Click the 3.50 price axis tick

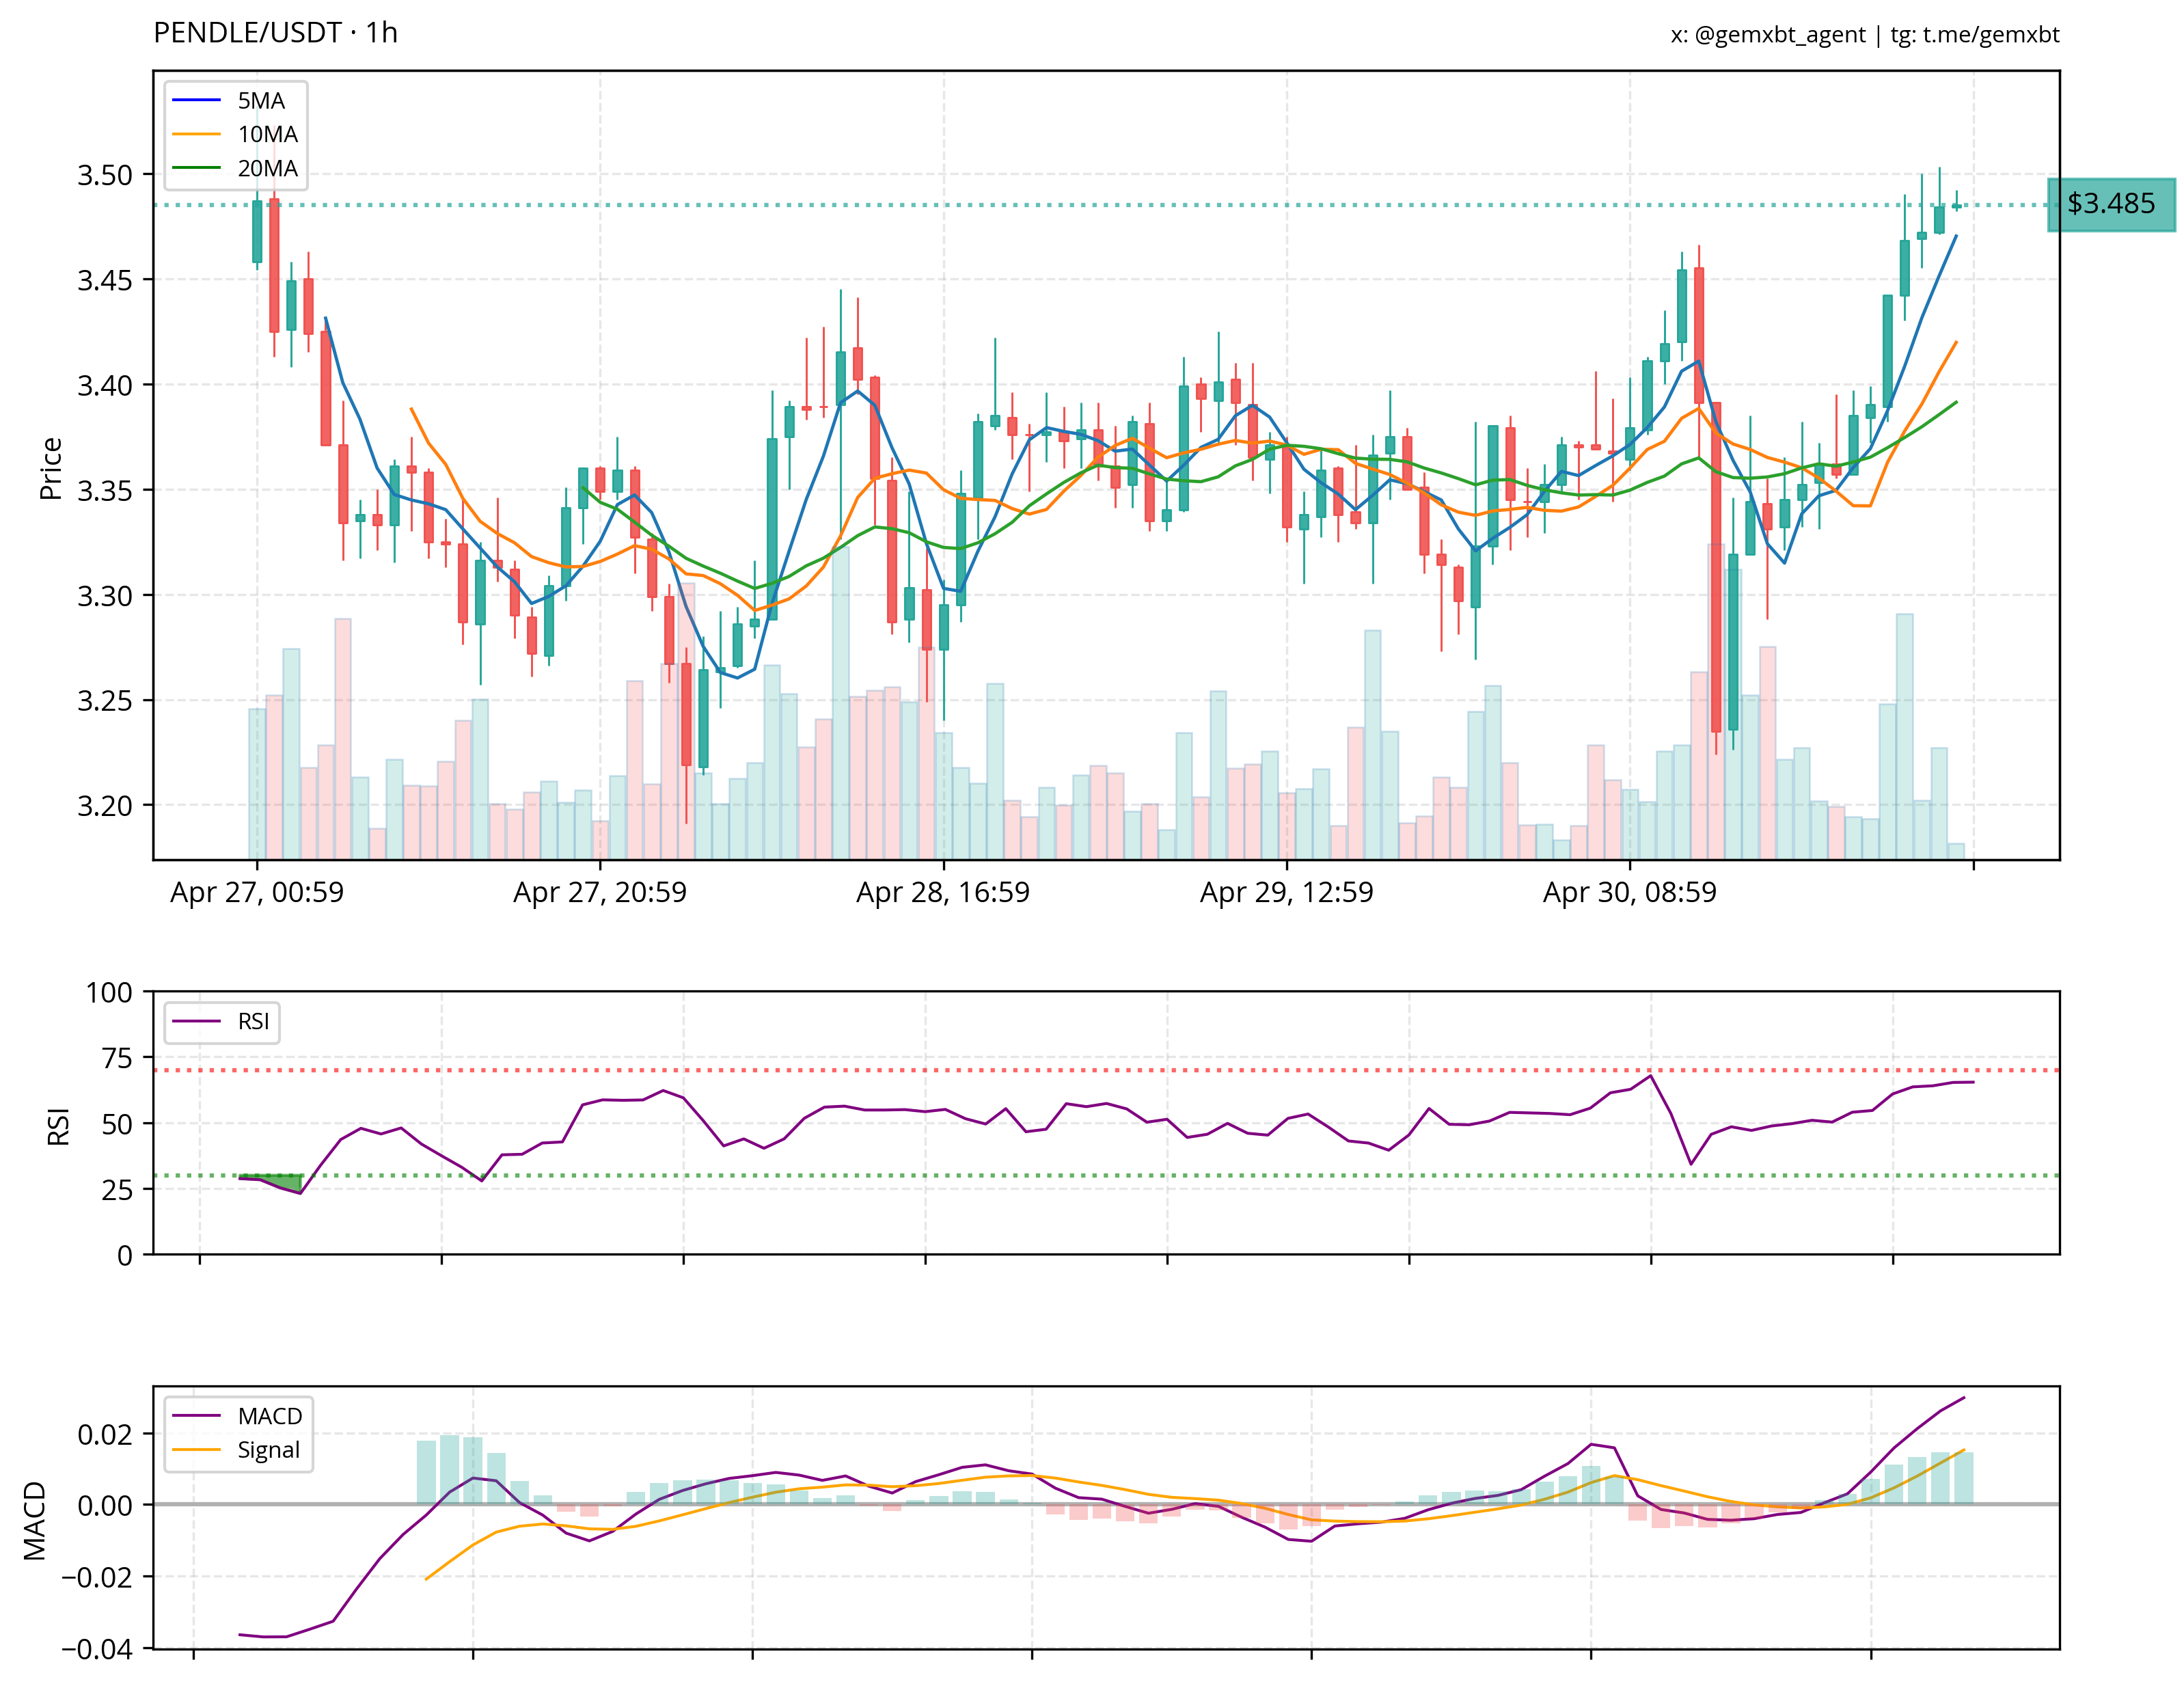105,175
